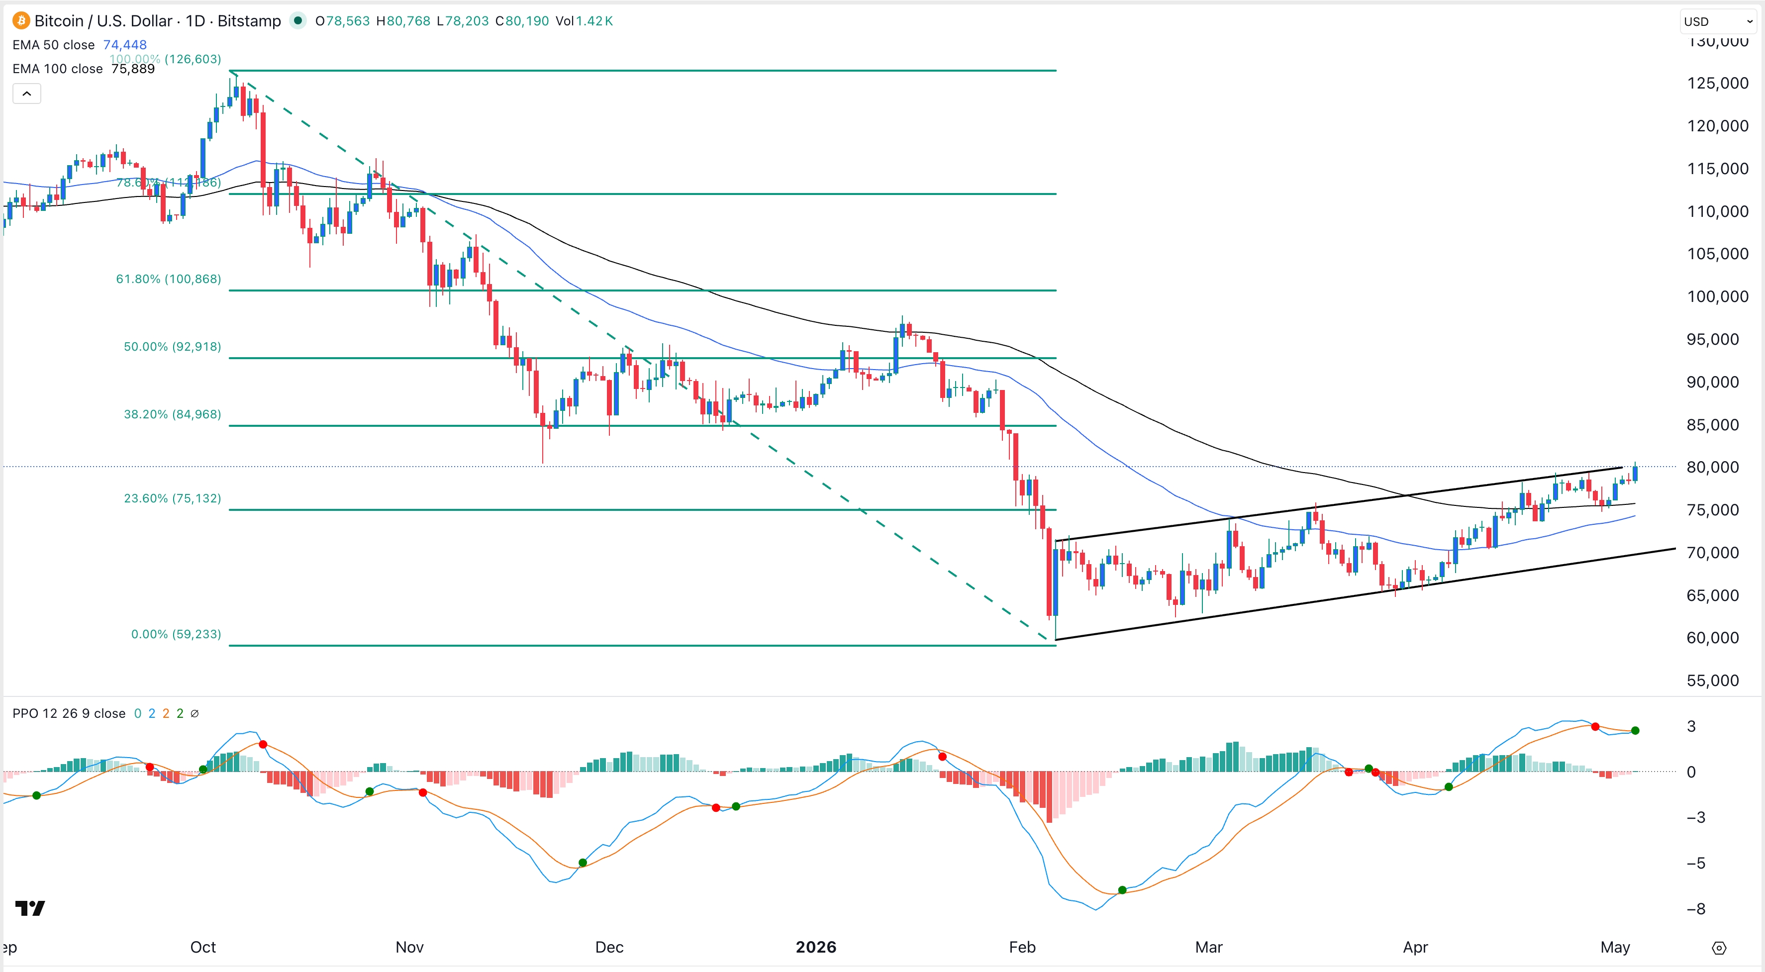Click the May label on time axis
The image size is (1765, 972).
point(1615,948)
